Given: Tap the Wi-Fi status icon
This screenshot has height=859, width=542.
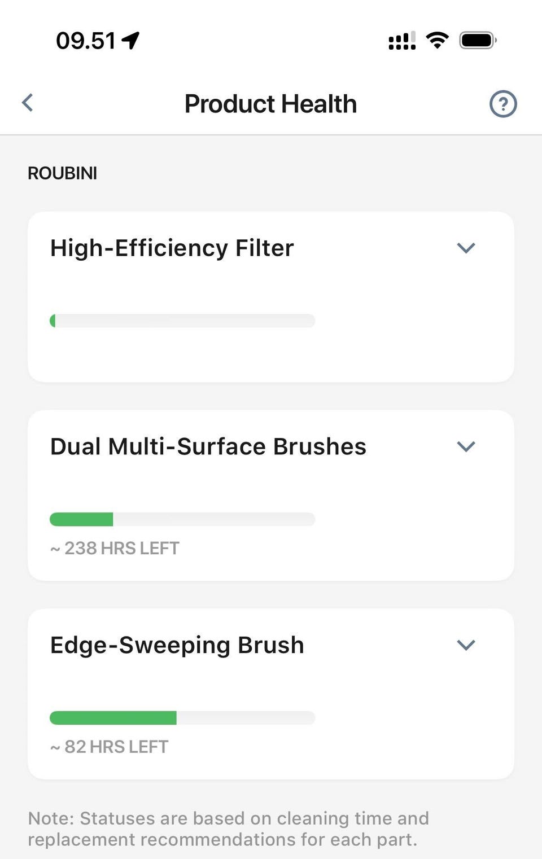Looking at the screenshot, I should coord(437,40).
